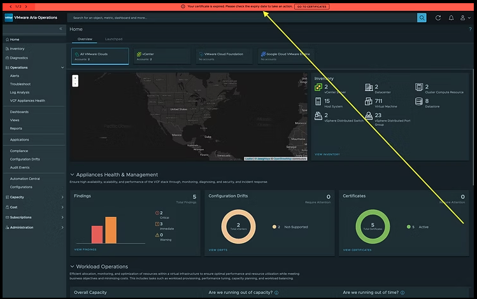Zoom in on the map
The height and width of the screenshot is (299, 477).
tap(76, 78)
